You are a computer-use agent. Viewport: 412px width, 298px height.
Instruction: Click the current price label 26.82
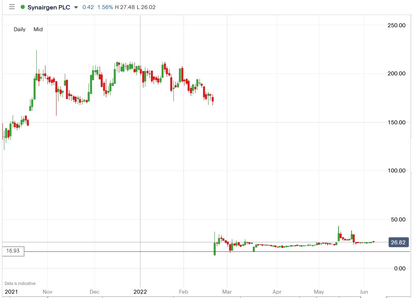(x=398, y=242)
